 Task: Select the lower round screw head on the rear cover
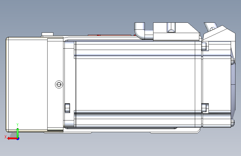coord(233,122)
